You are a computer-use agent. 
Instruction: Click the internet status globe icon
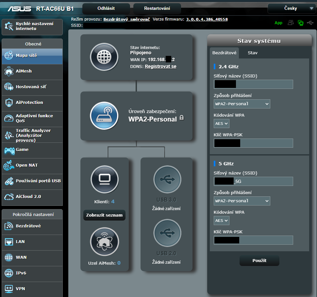(x=104, y=57)
